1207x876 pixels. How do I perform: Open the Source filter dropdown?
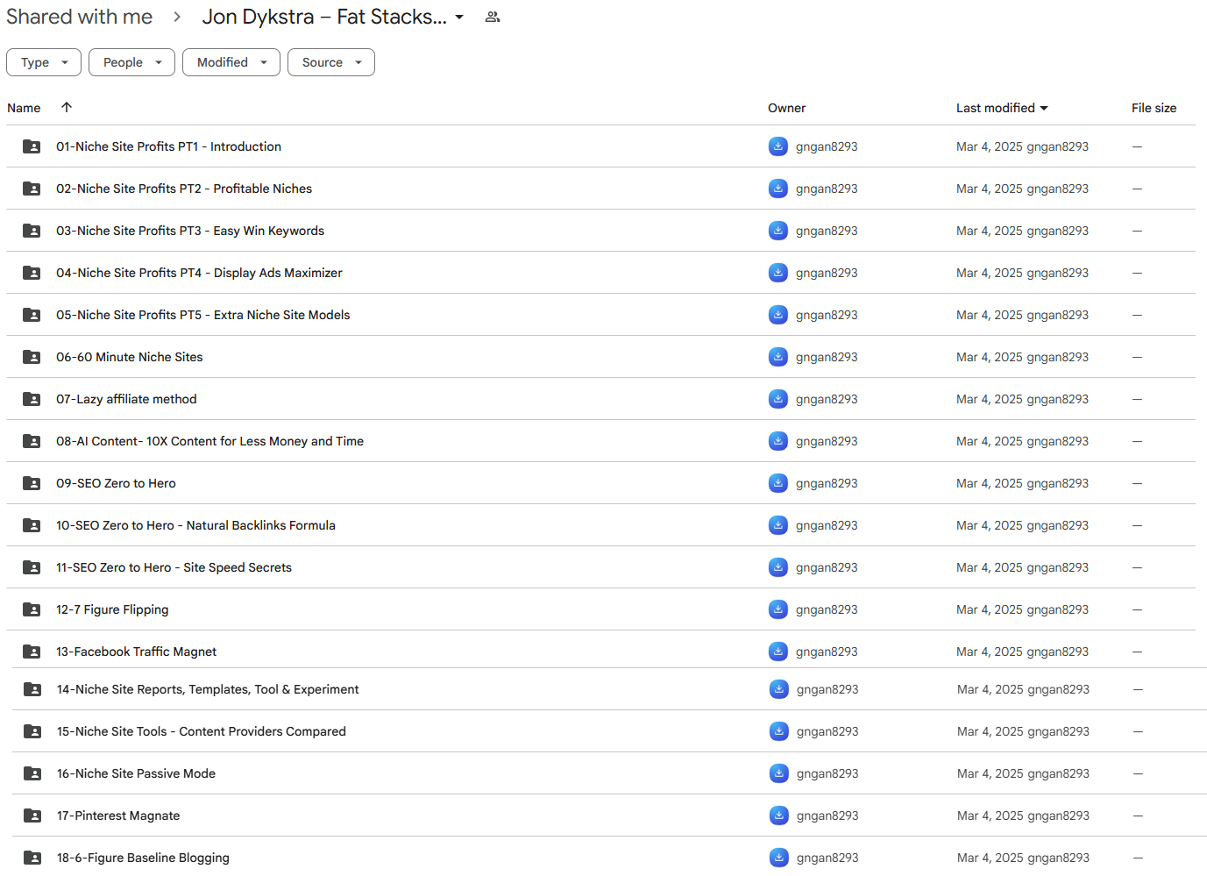pyautogui.click(x=331, y=62)
